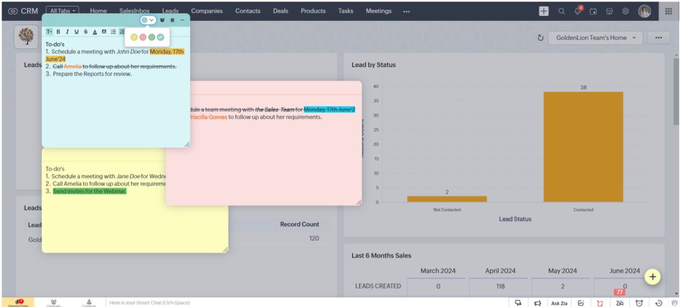This screenshot has height=307, width=681.
Task: Open Unread Chats in the bottom bar
Action: [x=18, y=302]
